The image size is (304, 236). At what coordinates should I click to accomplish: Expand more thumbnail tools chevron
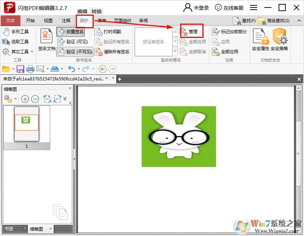point(65,99)
